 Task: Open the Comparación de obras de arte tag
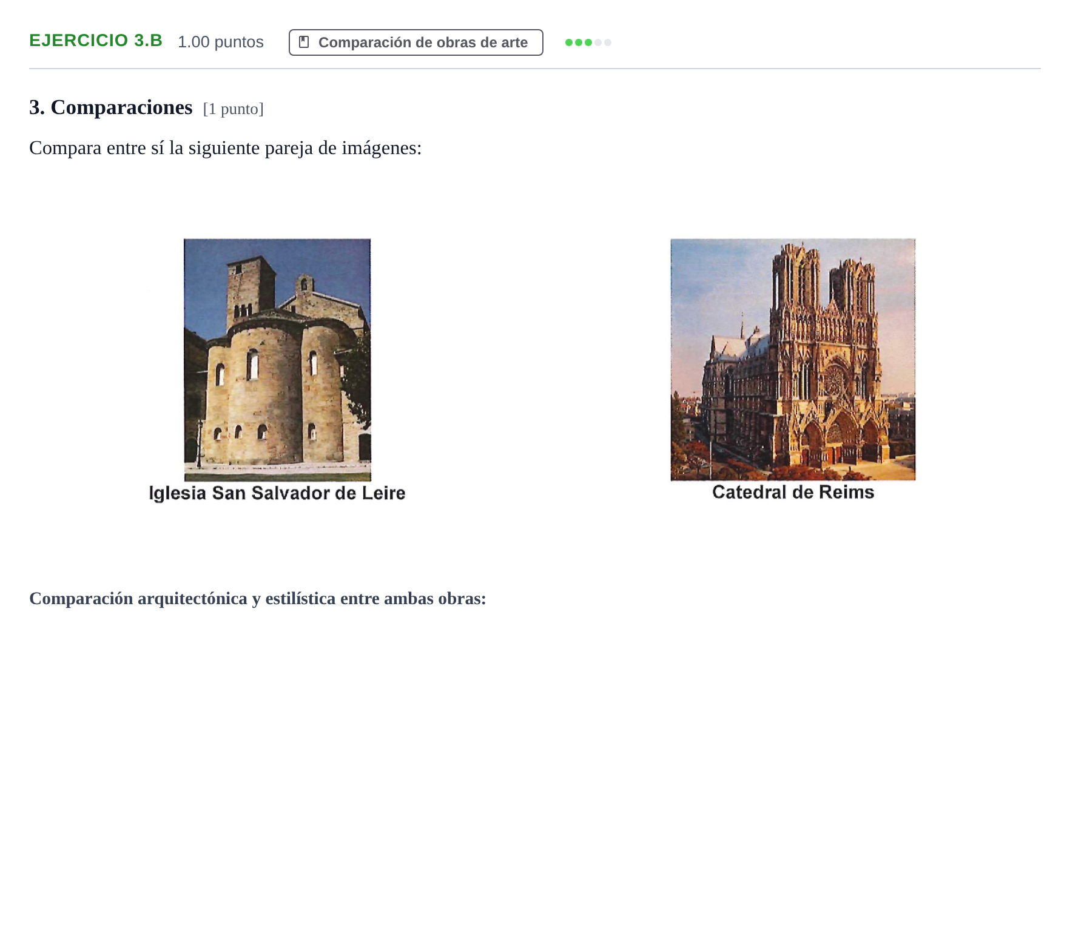[416, 42]
